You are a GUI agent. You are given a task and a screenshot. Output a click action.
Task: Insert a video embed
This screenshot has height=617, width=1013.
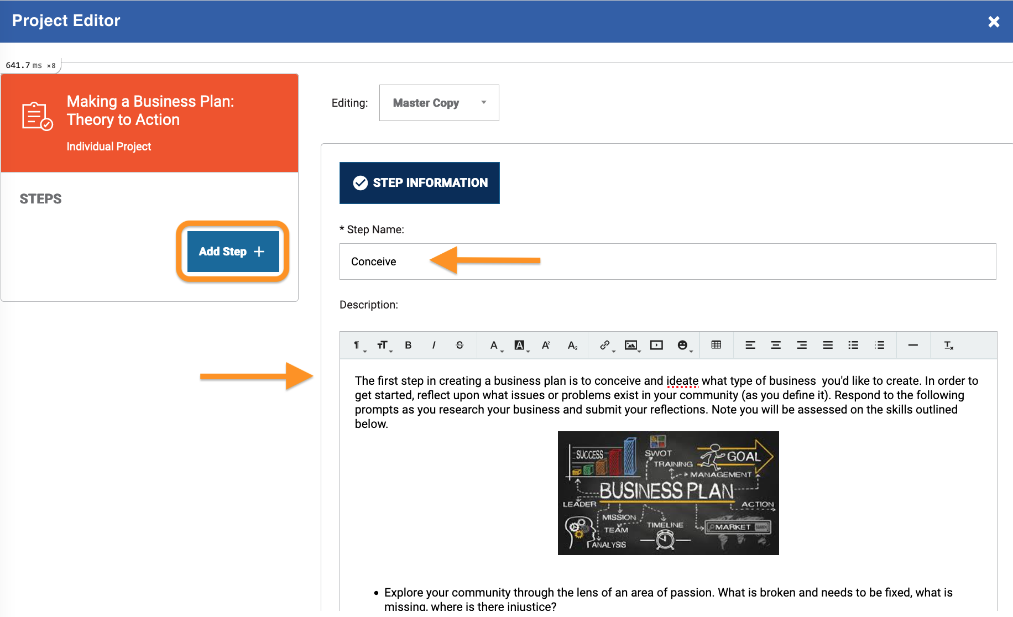[656, 346]
